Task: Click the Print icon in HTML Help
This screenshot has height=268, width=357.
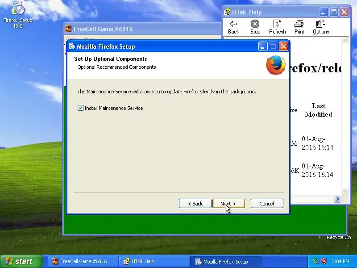Action: click(x=299, y=27)
